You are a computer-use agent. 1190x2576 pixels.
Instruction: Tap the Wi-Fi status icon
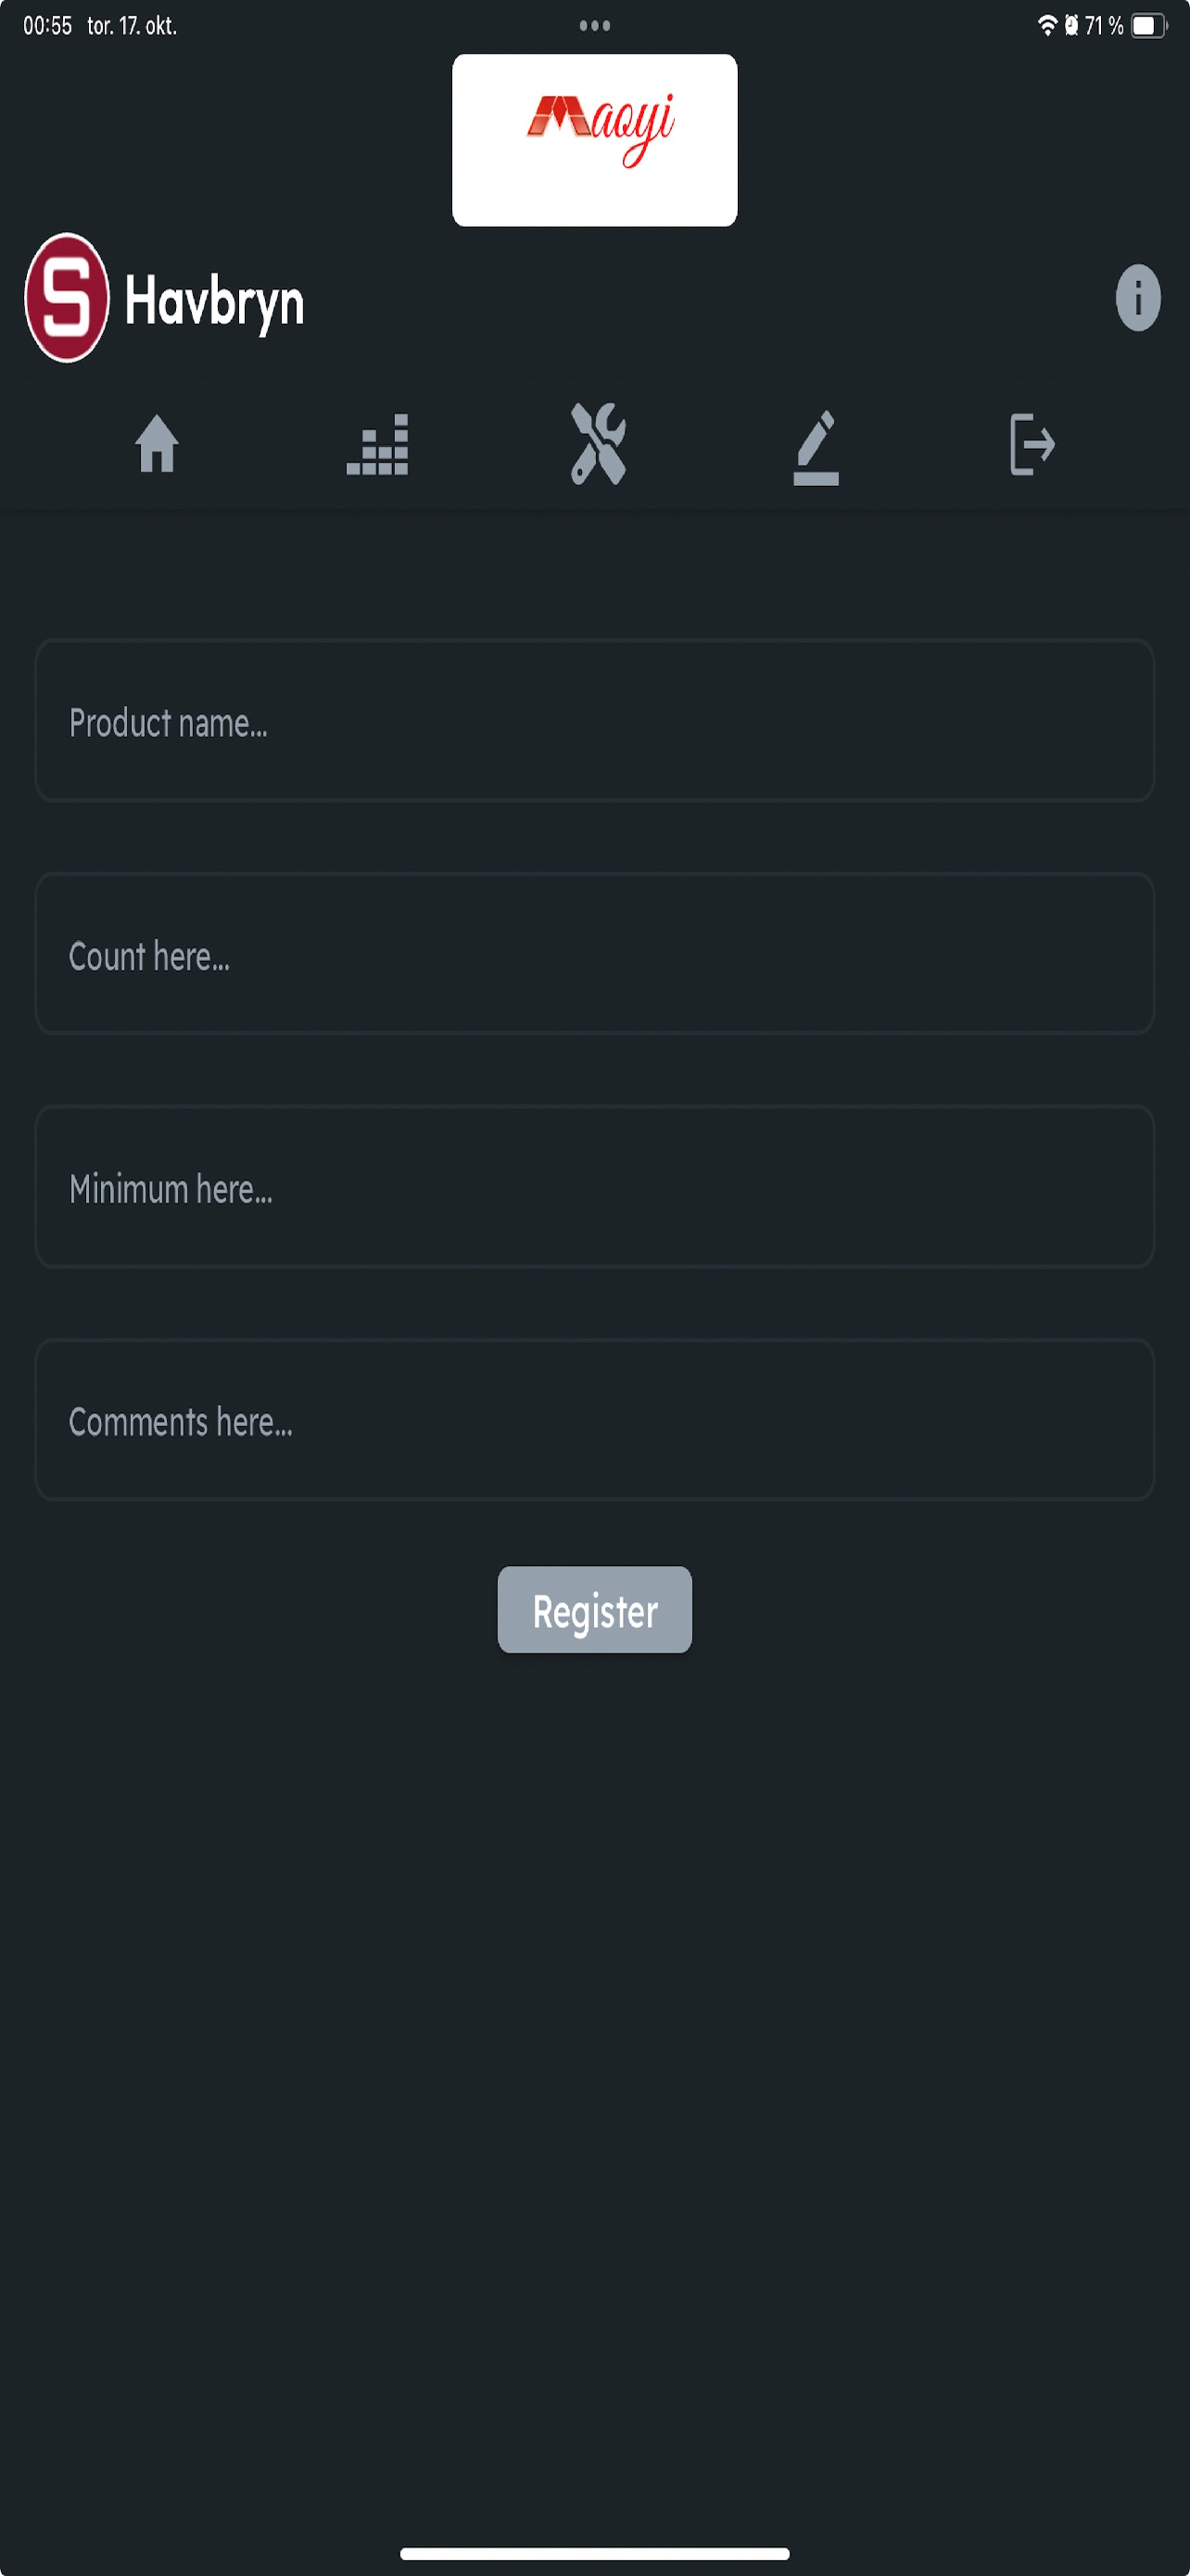(x=1046, y=26)
